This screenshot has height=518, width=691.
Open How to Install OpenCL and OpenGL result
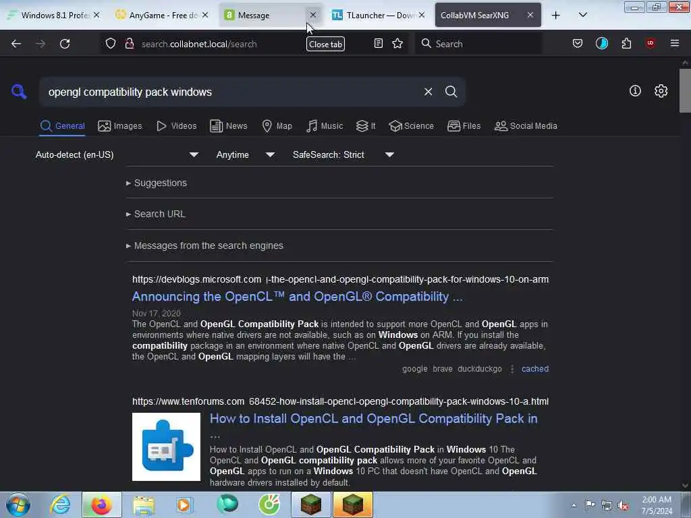[373, 418]
